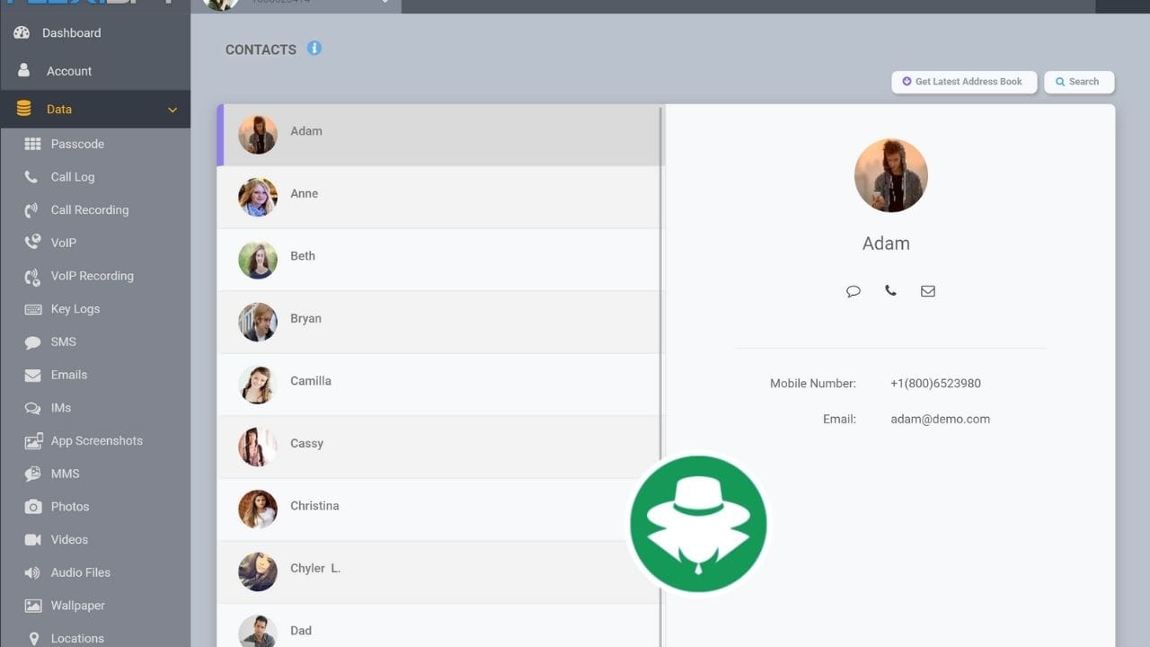Open the Call Log section
Image resolution: width=1150 pixels, height=647 pixels.
[72, 176]
